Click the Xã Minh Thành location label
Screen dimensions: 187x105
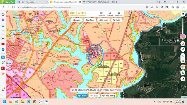[x=96, y=90]
